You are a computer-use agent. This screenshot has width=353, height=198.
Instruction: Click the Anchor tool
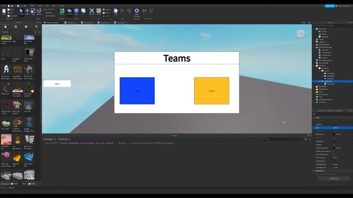[106, 16]
